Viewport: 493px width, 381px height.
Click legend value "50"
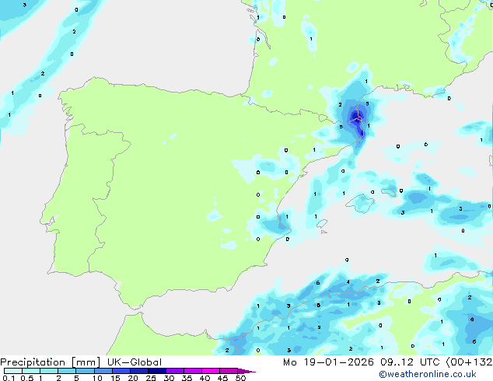click(240, 378)
